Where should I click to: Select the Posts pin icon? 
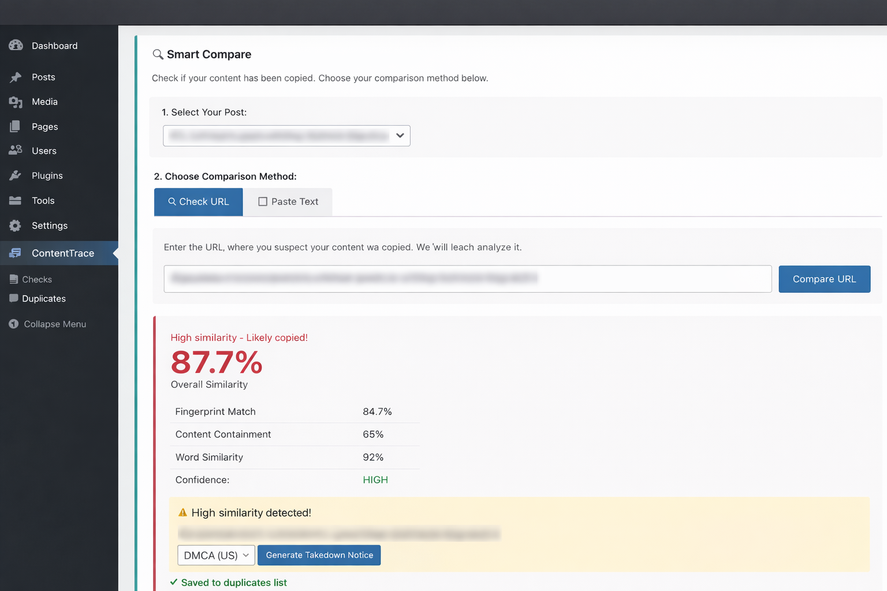click(x=16, y=77)
